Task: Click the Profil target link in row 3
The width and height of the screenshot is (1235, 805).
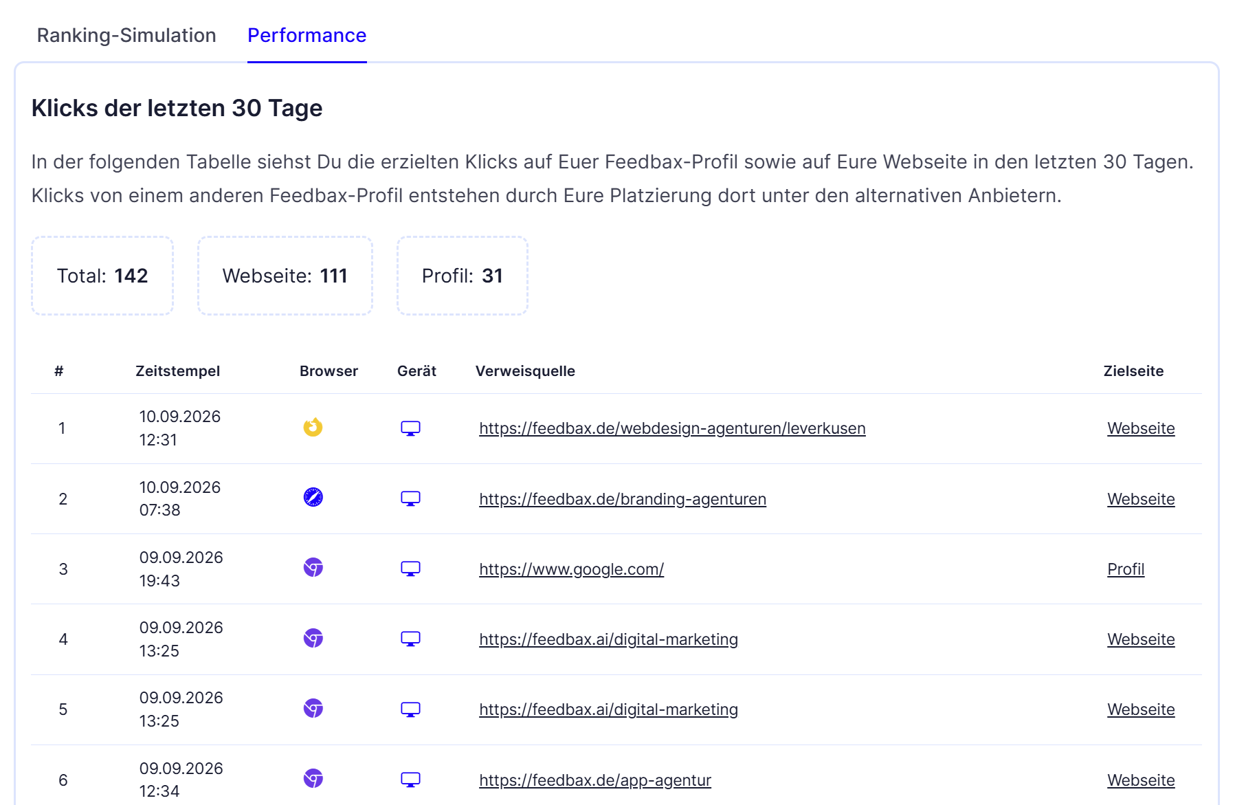Action: (x=1126, y=569)
